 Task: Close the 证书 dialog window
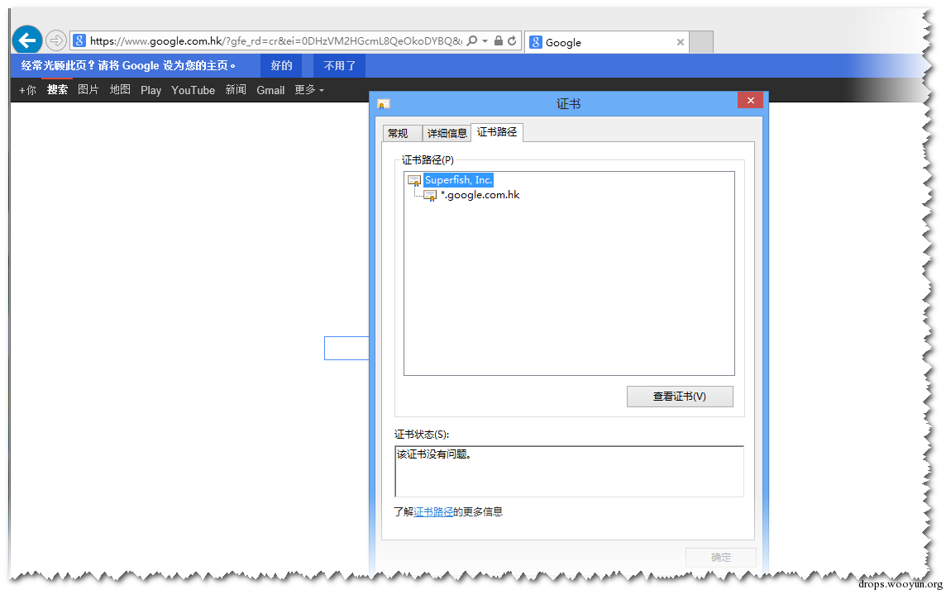(751, 100)
